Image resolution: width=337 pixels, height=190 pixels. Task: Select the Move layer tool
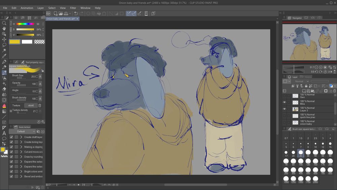tap(4, 39)
